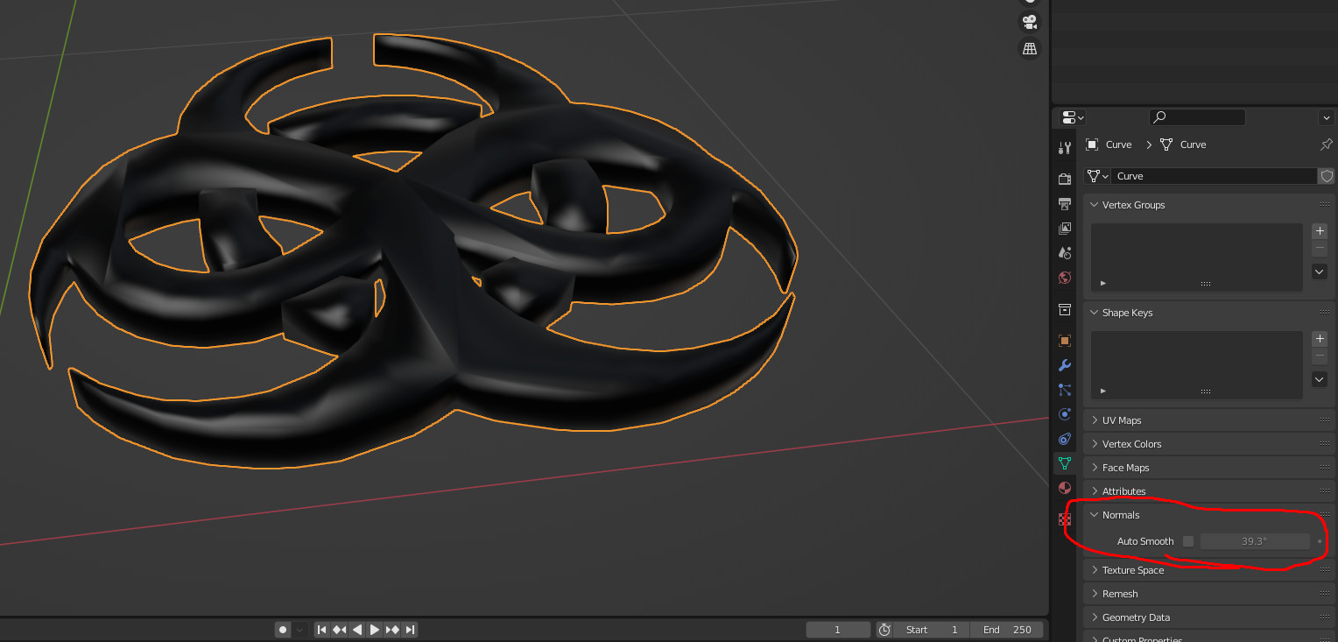Collapse the Vertex Groups panel
This screenshot has width=1338, height=642.
[x=1133, y=205]
